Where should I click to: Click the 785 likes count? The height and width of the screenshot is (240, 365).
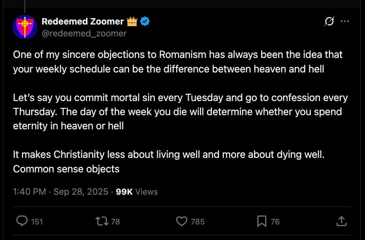198,222
